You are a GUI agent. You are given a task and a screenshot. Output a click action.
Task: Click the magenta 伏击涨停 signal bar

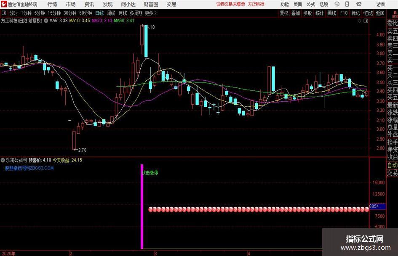click(x=142, y=206)
